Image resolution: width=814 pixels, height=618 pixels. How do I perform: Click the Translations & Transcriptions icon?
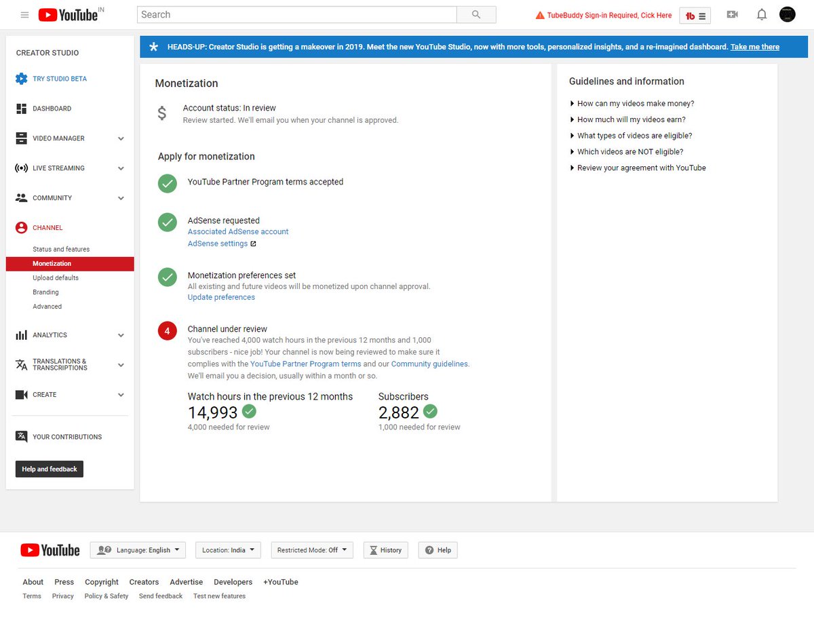click(21, 365)
